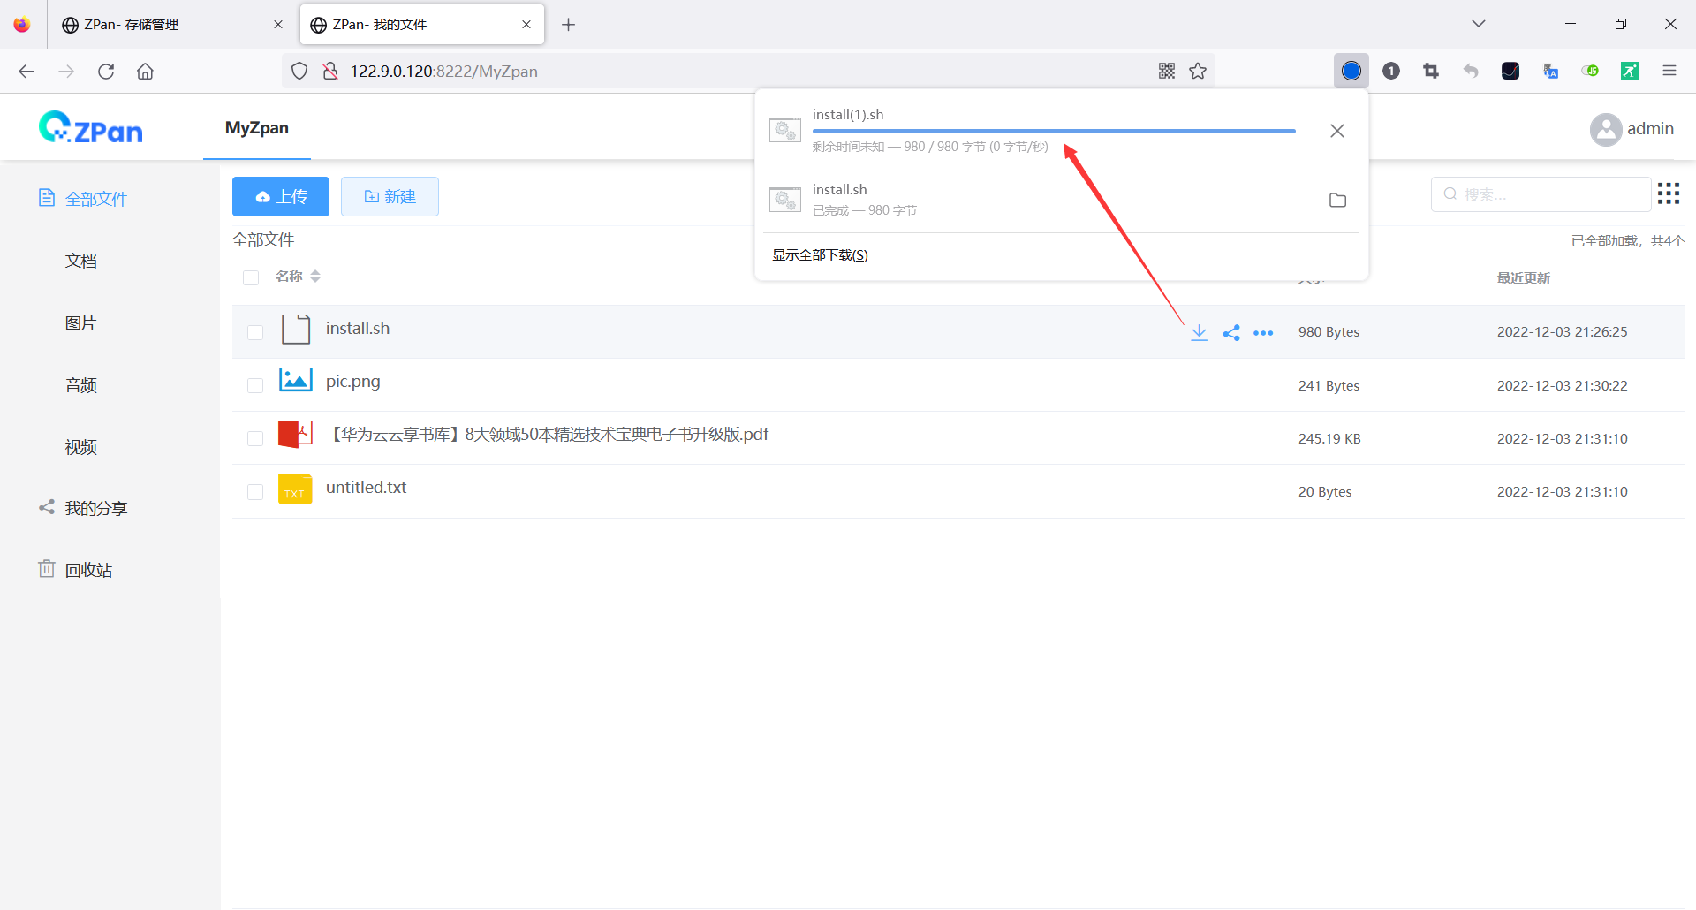Go back to the previous page
The height and width of the screenshot is (910, 1696).
[26, 71]
